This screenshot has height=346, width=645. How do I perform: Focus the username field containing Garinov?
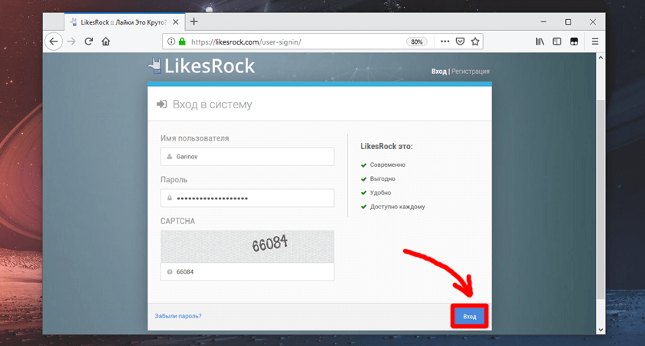(x=247, y=157)
